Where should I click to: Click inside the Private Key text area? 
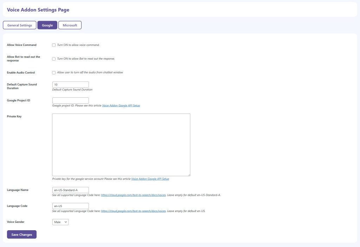coord(121,144)
